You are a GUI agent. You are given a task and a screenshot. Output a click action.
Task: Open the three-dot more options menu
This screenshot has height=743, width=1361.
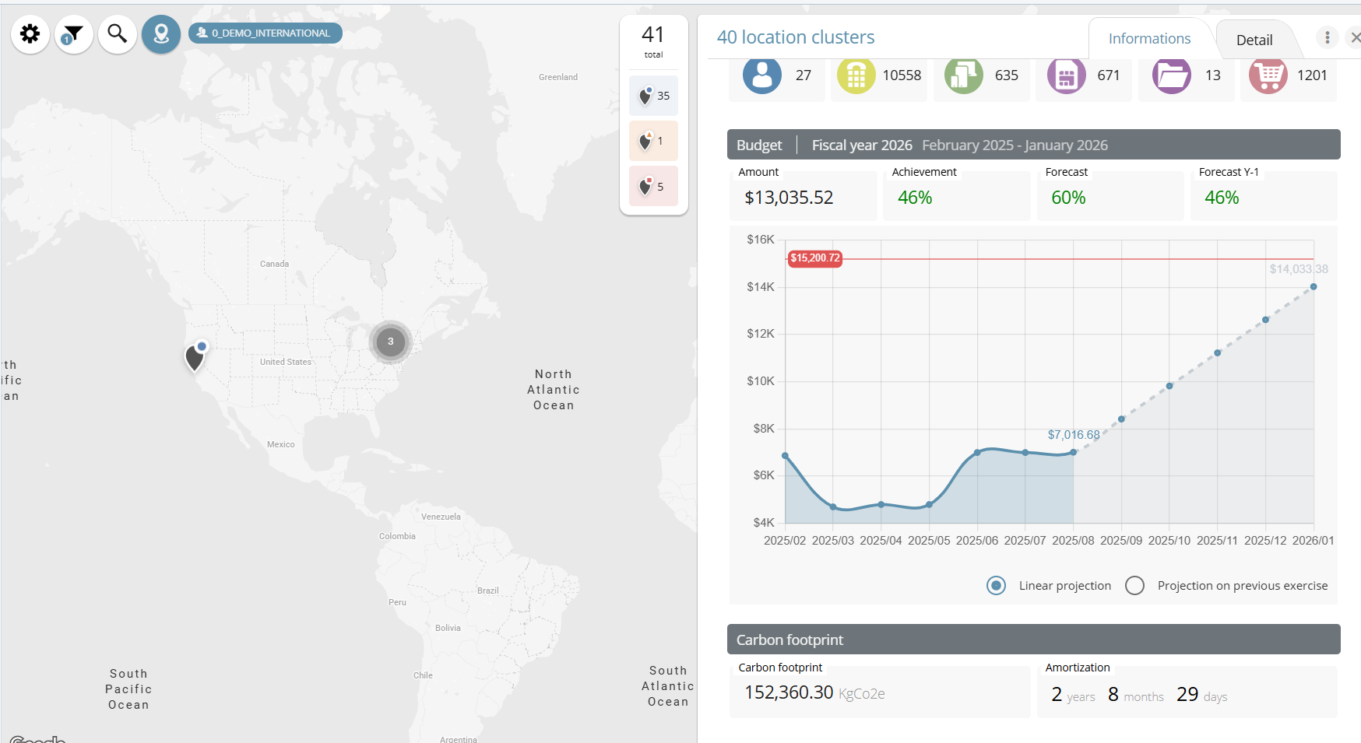(1328, 37)
